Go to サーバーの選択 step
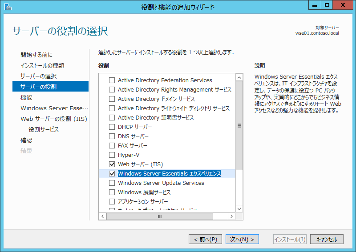The width and height of the screenshot is (356, 252). coord(38,76)
